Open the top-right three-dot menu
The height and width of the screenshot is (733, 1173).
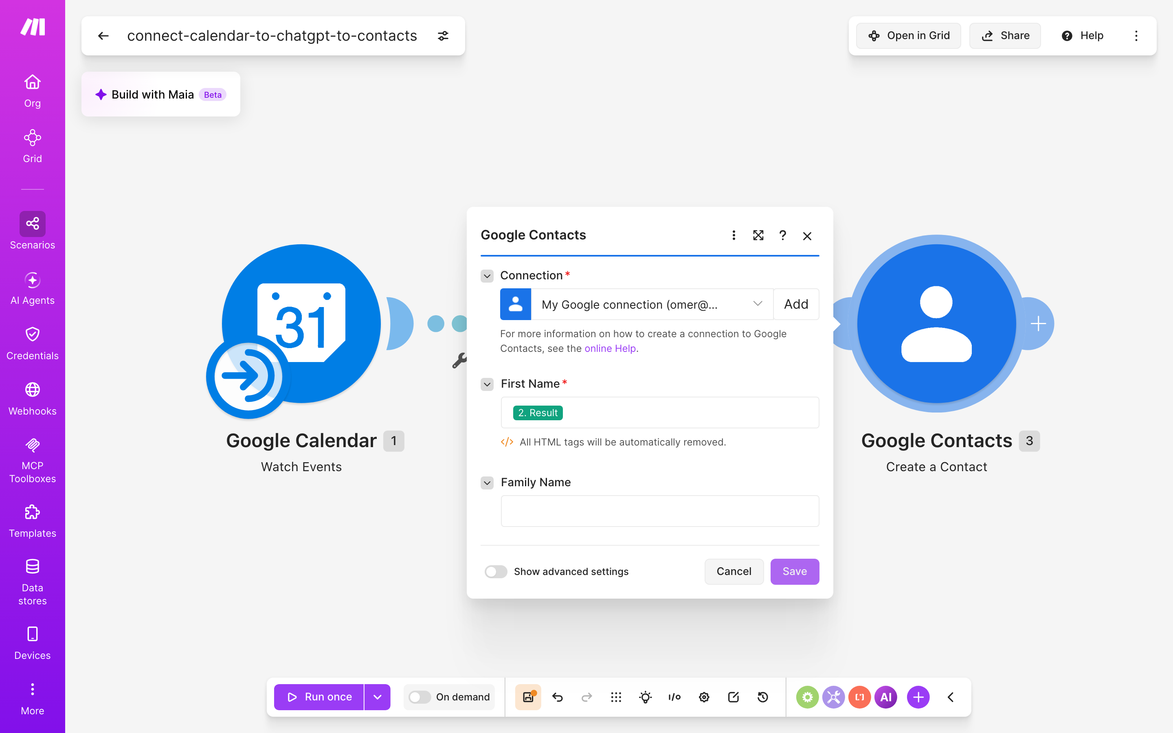(1136, 36)
